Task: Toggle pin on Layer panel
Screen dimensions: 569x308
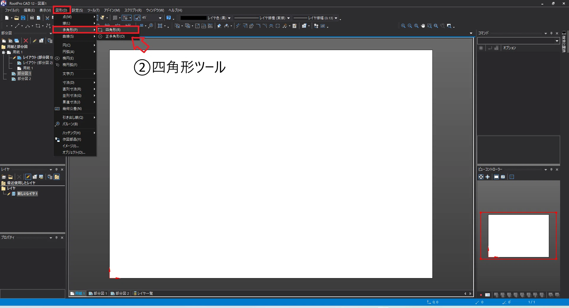Action: coord(56,169)
